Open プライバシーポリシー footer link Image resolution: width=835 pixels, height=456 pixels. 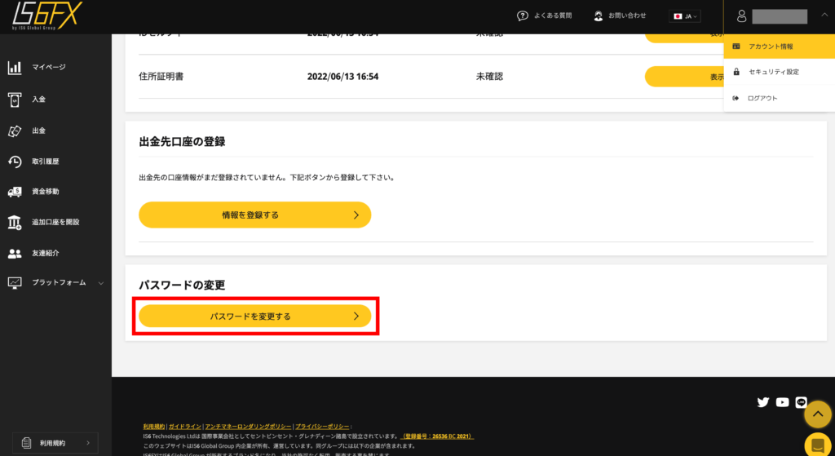point(323,427)
